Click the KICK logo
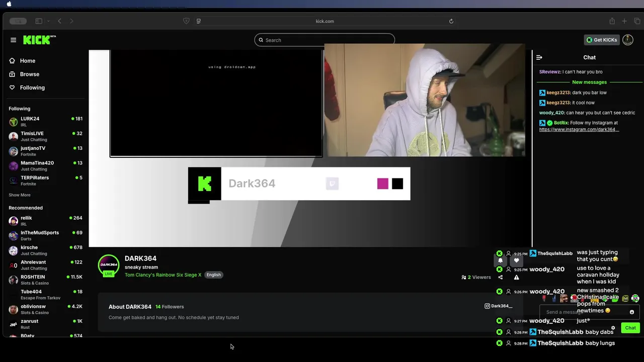Viewport: 644px width, 362px height. click(x=39, y=40)
